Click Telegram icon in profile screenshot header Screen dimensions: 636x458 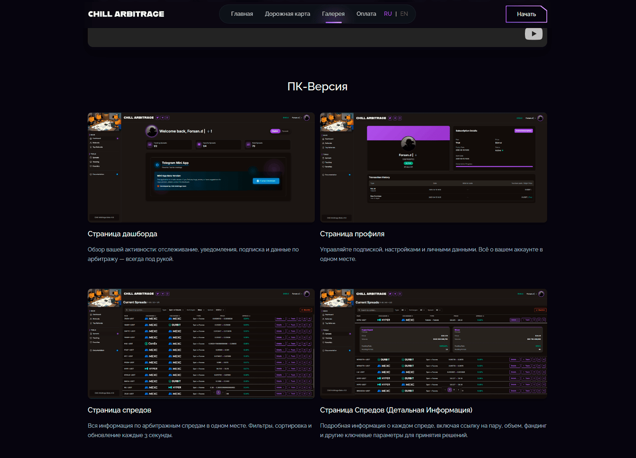tap(395, 118)
